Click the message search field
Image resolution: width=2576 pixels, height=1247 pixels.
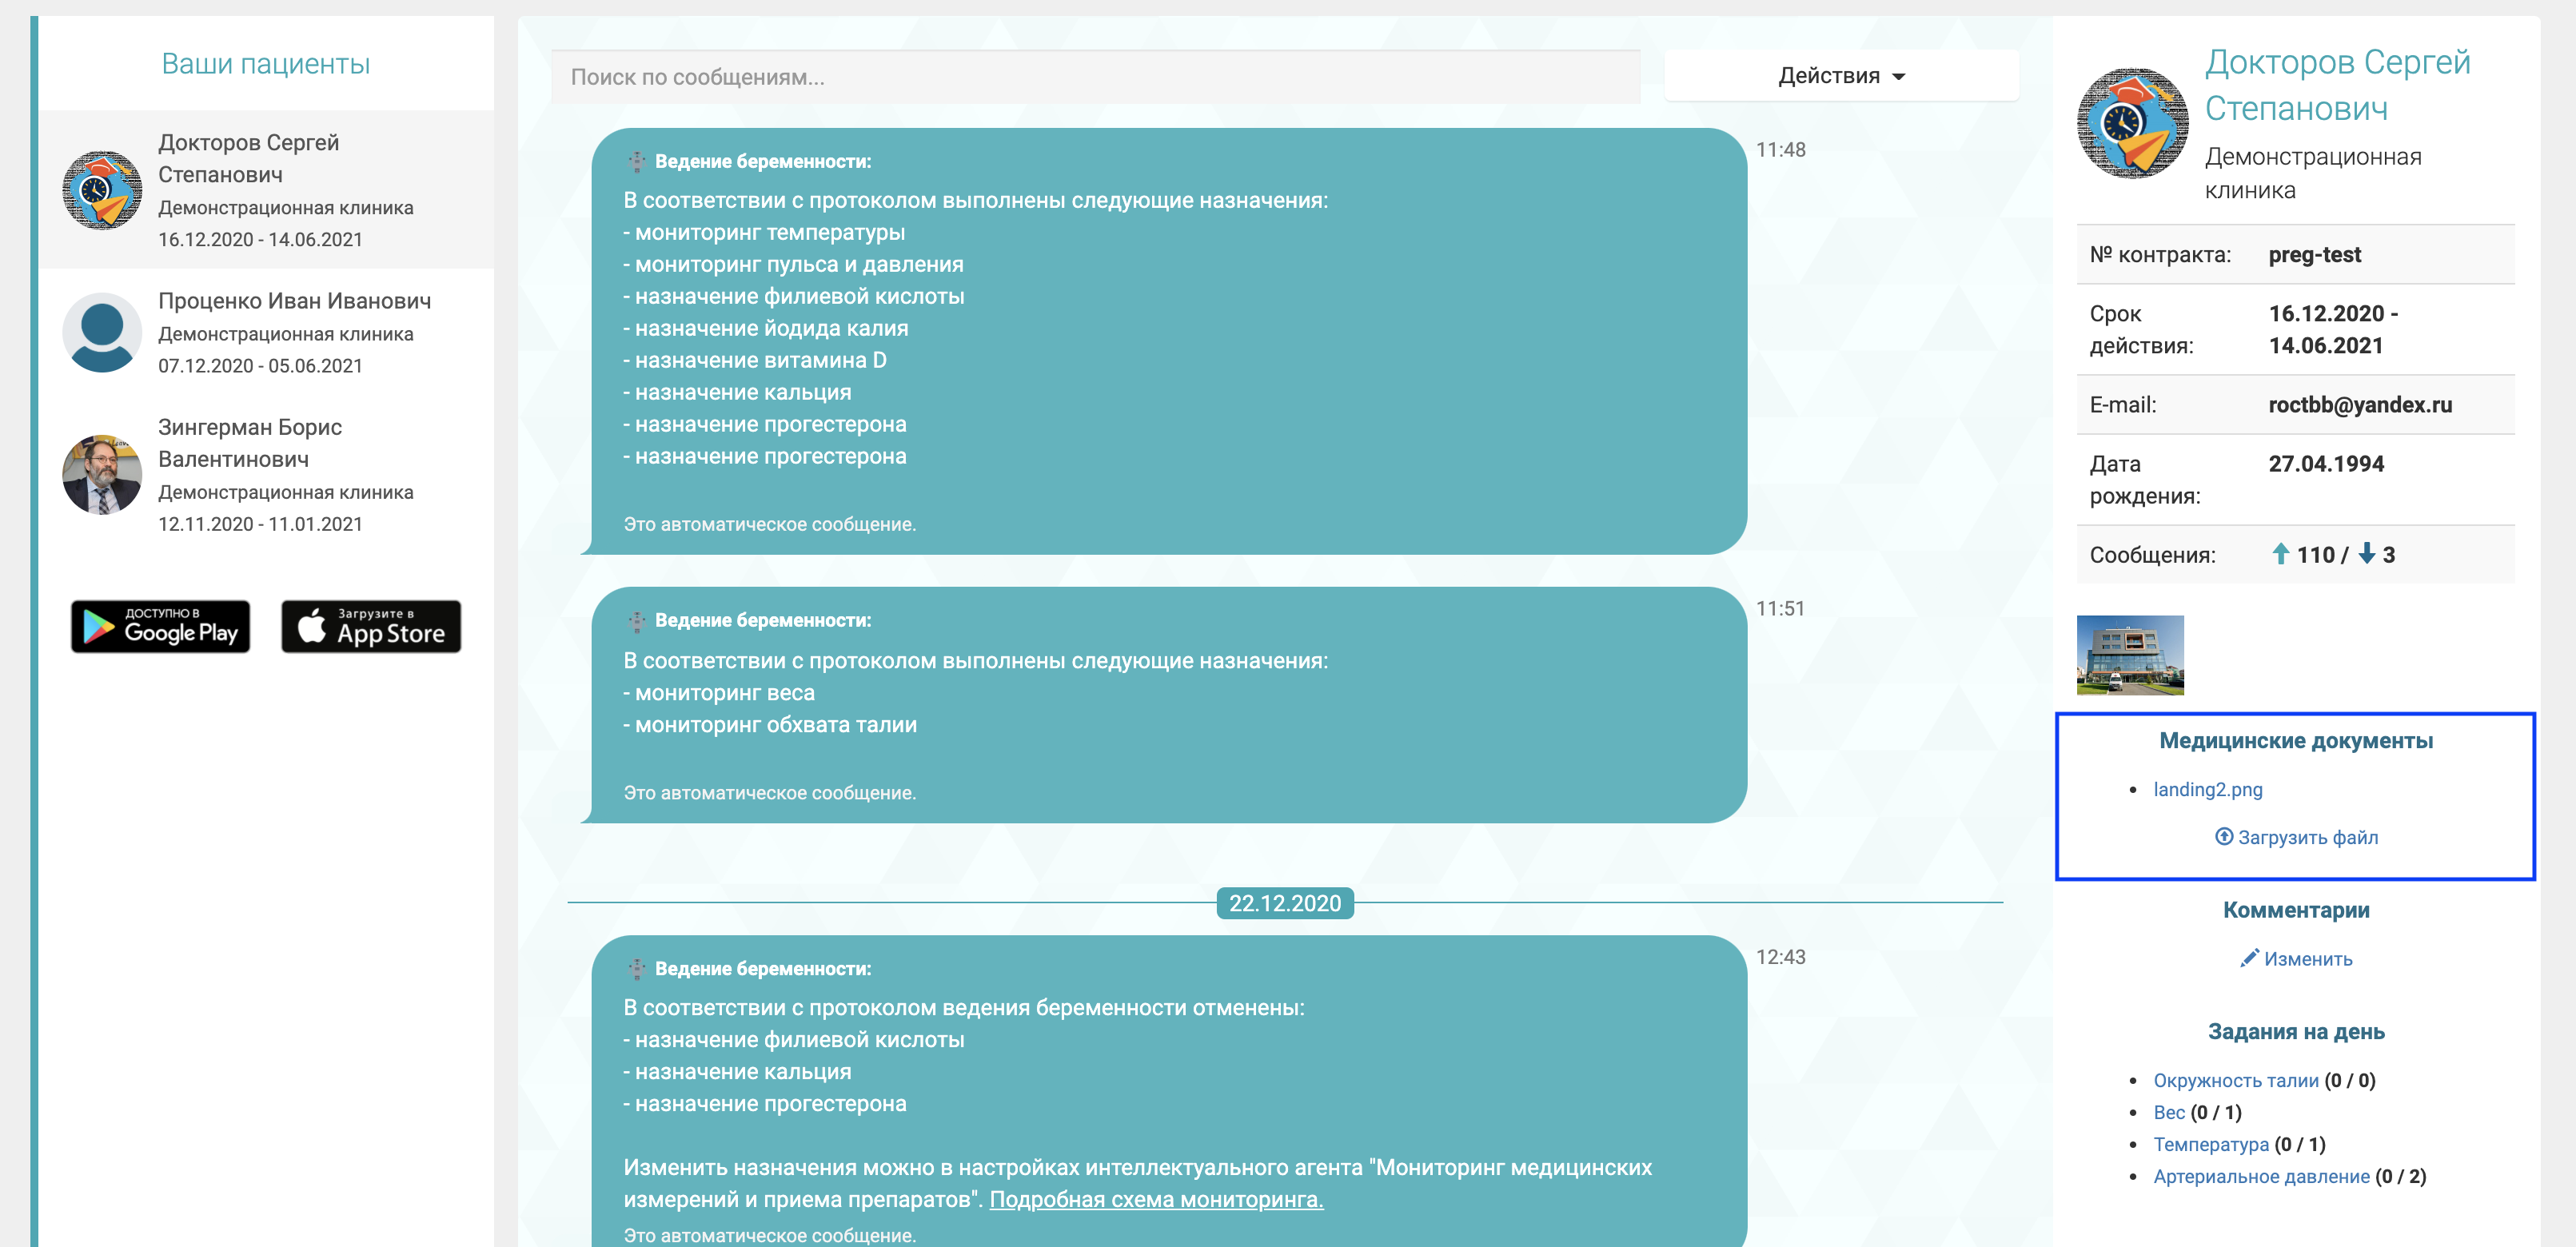pyautogui.click(x=1094, y=77)
